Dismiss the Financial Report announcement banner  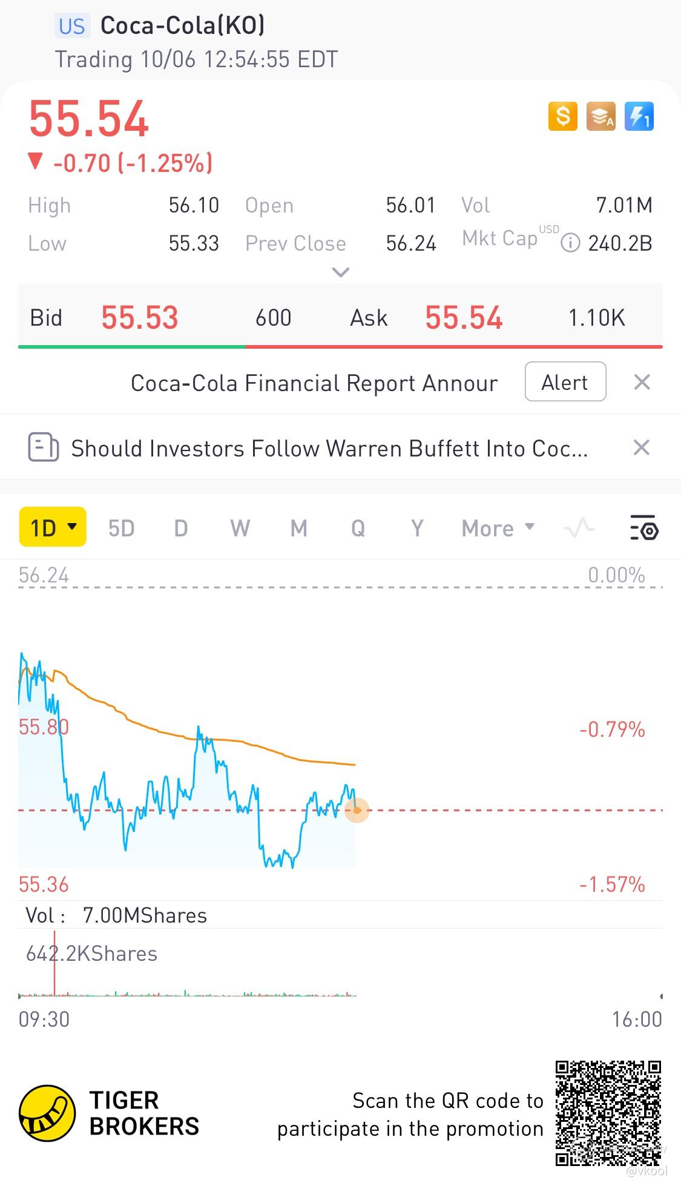pyautogui.click(x=642, y=382)
